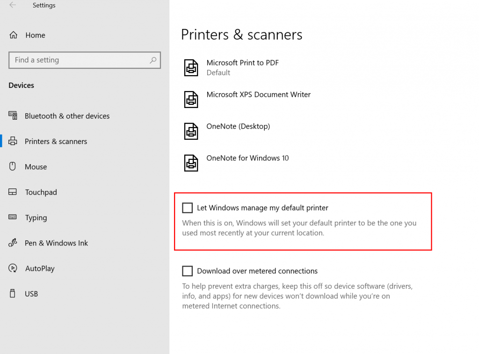Click the 'When this is on' description text
This screenshot has width=479, height=354.
(299, 228)
